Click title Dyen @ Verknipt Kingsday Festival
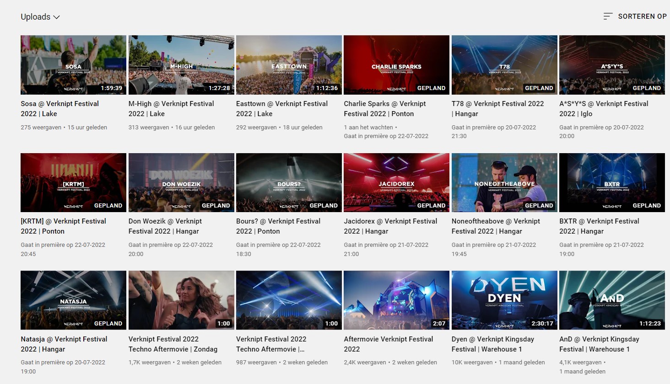Screen dimensions: 670x384 pos(493,344)
